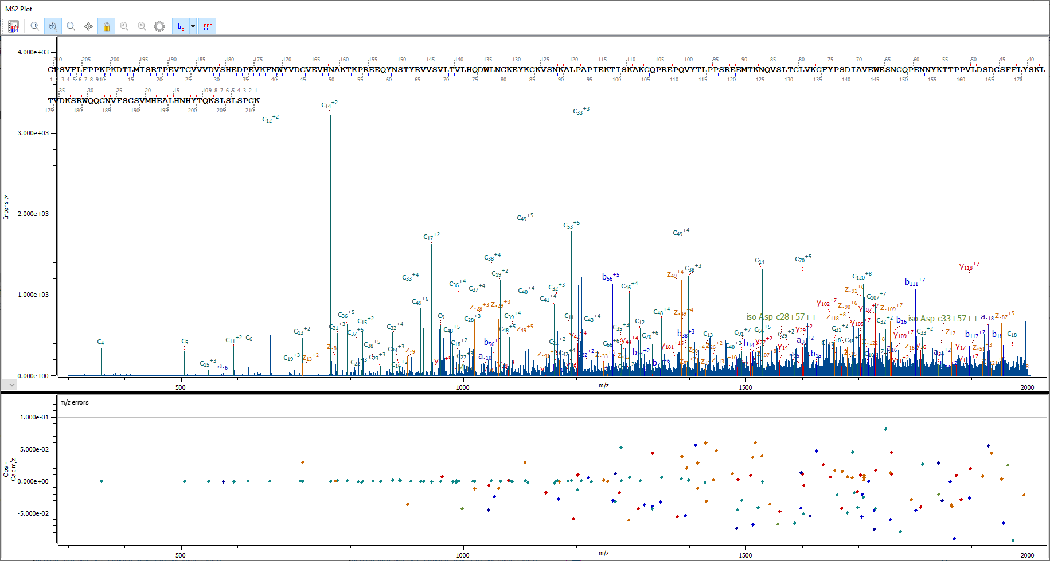Click the c46+4 peak label
This screenshot has height=561, width=1050.
pos(629,285)
